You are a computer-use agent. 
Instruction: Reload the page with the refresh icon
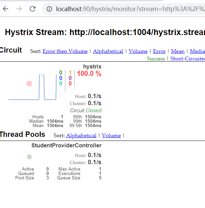(32, 9)
